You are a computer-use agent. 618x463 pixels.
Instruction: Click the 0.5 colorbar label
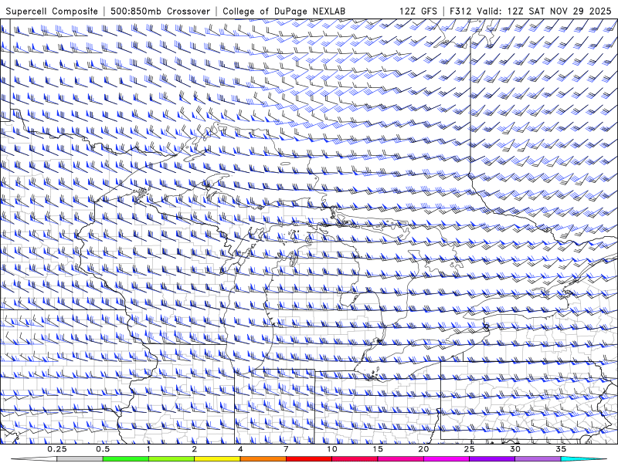point(103,449)
